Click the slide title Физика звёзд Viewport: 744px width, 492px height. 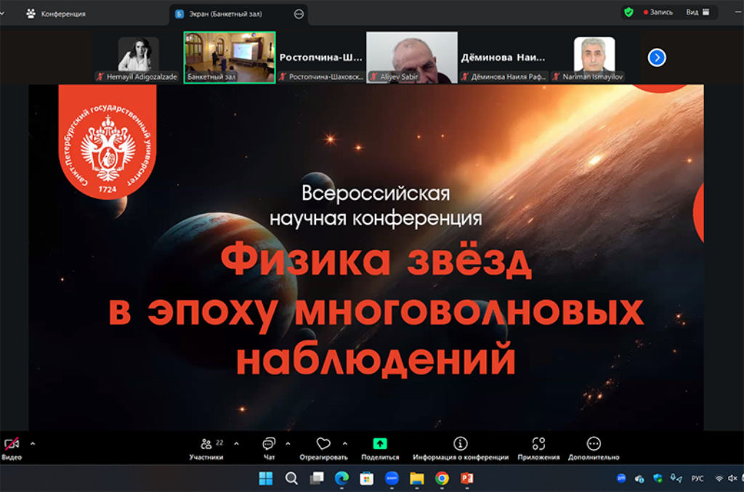pos(376,259)
